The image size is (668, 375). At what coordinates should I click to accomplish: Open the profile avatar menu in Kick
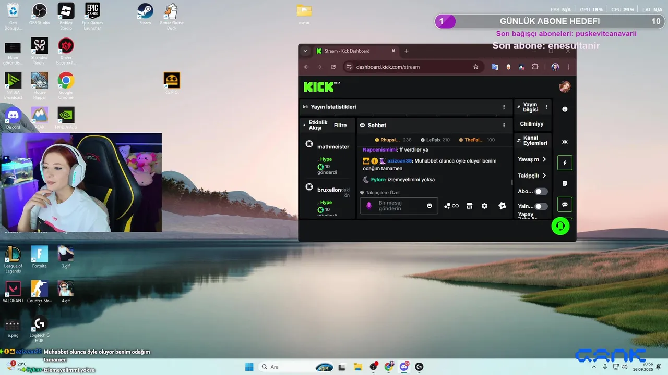click(565, 87)
